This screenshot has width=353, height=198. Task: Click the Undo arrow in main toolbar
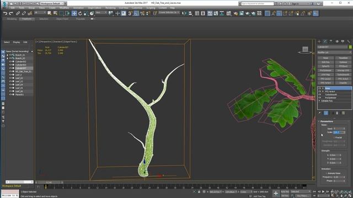coord(5,13)
